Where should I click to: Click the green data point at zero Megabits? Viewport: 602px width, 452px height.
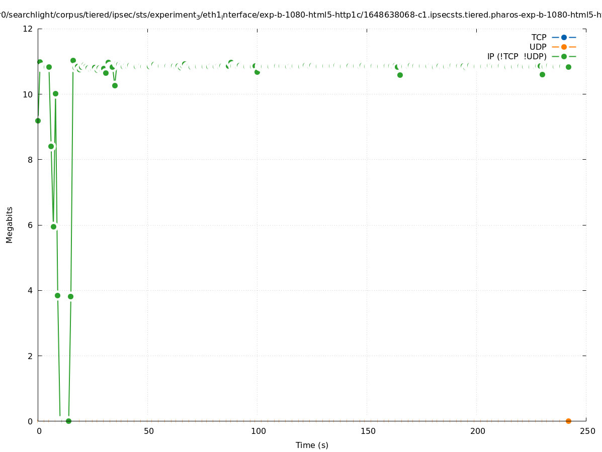tap(68, 421)
